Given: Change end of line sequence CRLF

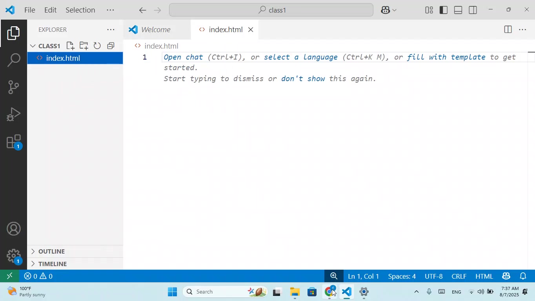Looking at the screenshot, I should click(x=459, y=276).
